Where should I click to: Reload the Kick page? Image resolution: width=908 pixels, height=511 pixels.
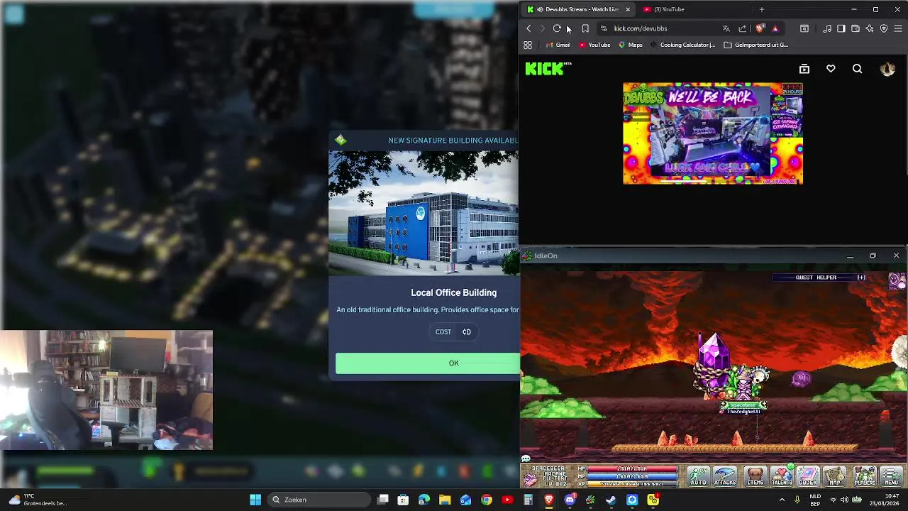pyautogui.click(x=557, y=28)
